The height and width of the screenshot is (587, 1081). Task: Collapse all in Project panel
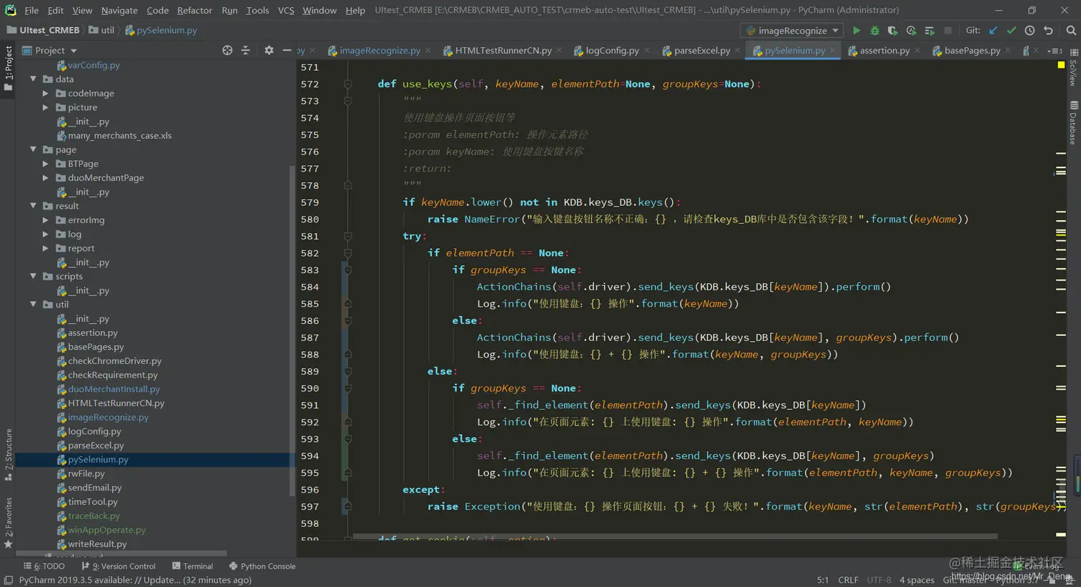245,50
